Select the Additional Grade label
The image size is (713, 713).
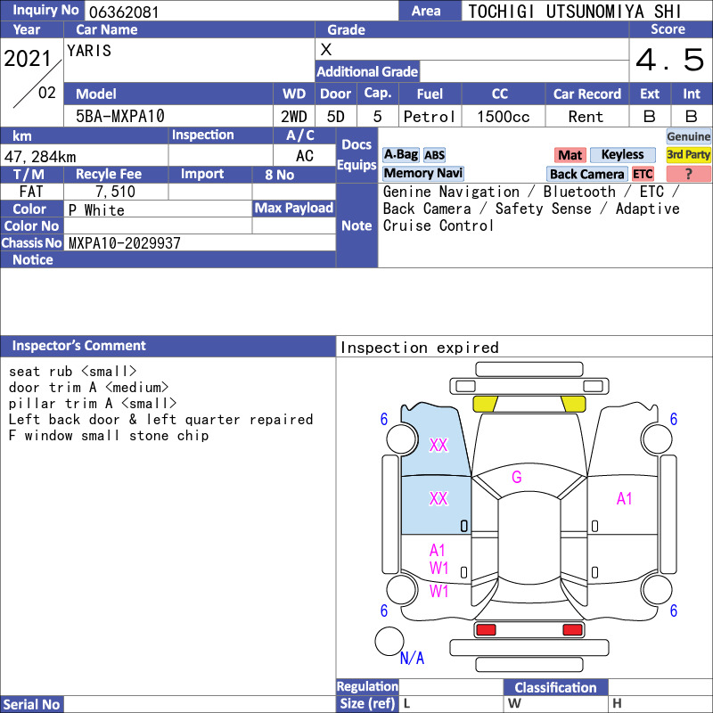coord(367,72)
